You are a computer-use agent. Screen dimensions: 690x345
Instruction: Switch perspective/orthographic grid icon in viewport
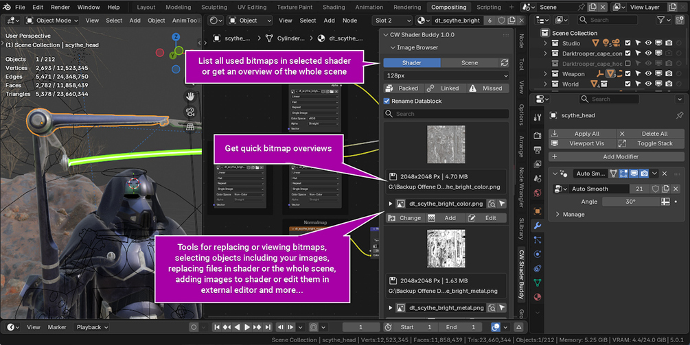[190, 127]
